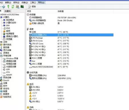Open the 工具(T) menu

click(33, 3)
